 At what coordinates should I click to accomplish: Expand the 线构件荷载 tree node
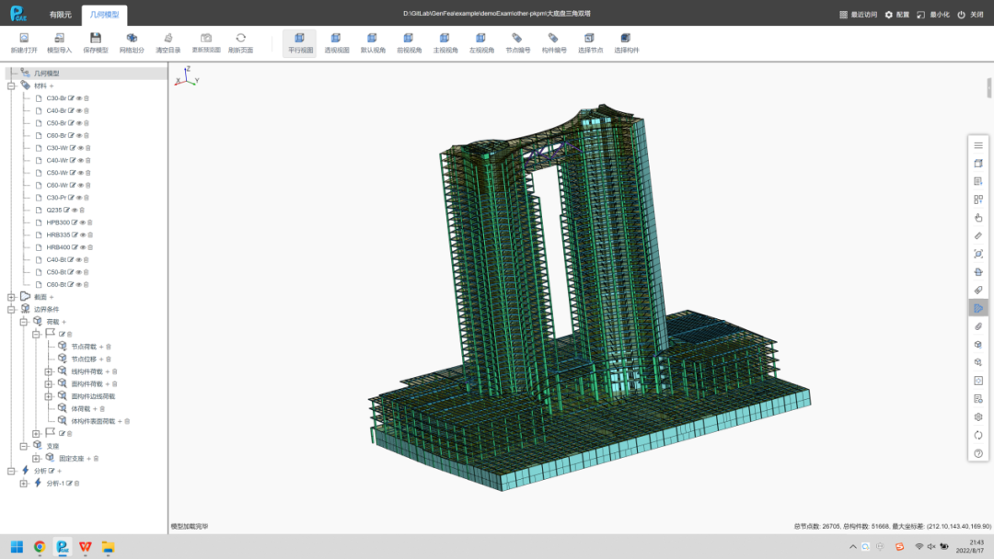click(x=49, y=371)
